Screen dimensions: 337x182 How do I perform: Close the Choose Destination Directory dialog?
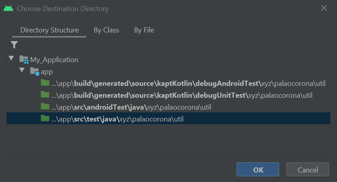point(324,8)
